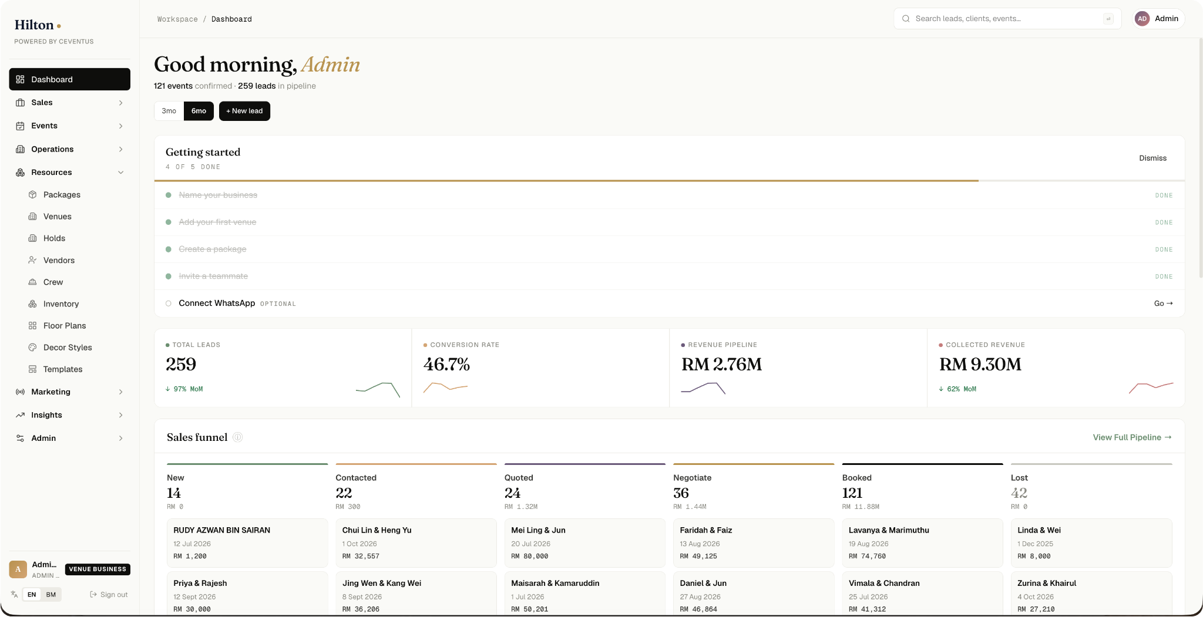Dismiss the Getting started panel
The width and height of the screenshot is (1203, 617).
(x=1152, y=158)
